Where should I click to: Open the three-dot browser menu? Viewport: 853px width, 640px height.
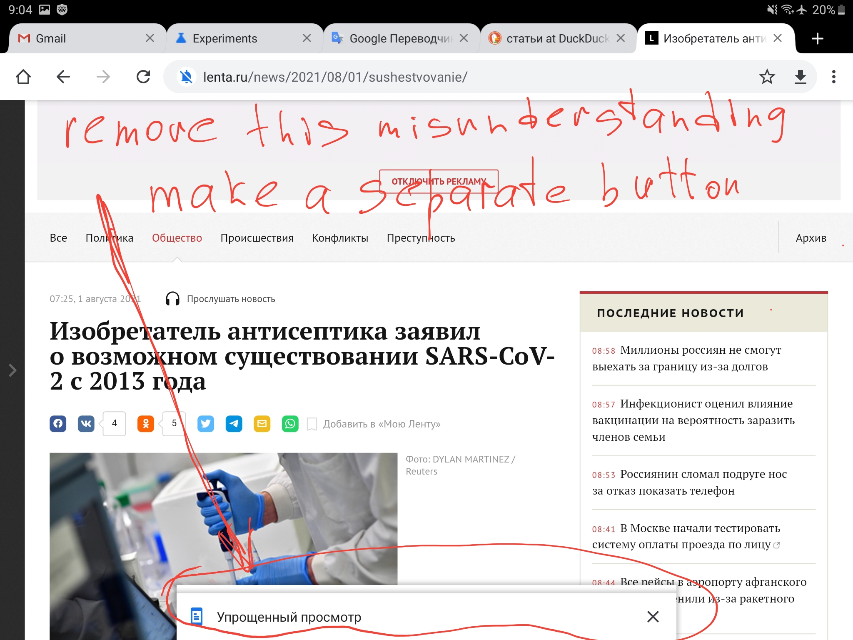pyautogui.click(x=833, y=77)
